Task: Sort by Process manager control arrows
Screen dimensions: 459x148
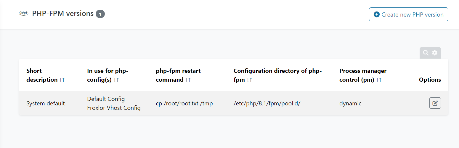Action: pyautogui.click(x=379, y=80)
